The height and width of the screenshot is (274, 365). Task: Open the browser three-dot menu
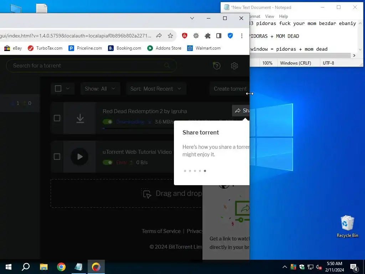[x=242, y=36]
